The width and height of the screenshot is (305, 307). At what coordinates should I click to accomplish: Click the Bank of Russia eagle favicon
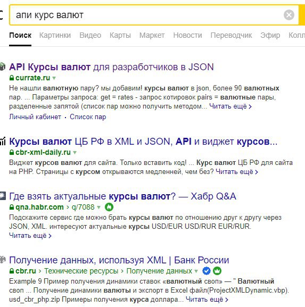3,260
